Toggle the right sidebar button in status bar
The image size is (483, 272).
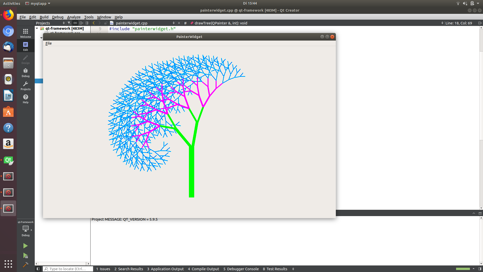pos(480,269)
